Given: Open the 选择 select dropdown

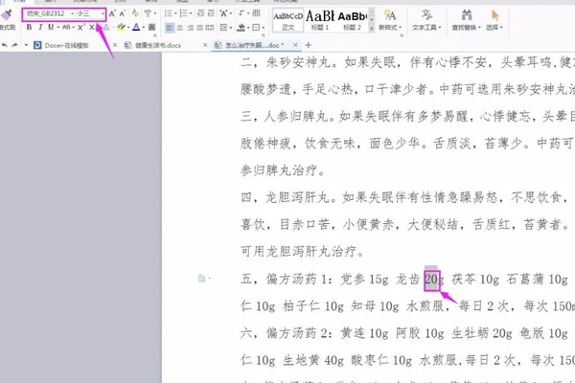Looking at the screenshot, I should pyautogui.click(x=494, y=20).
